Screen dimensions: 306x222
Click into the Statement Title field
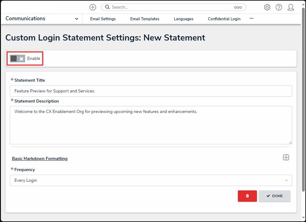pyautogui.click(x=151, y=91)
